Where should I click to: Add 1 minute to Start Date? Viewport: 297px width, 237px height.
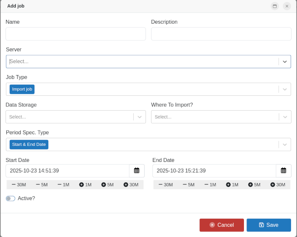pos(85,184)
